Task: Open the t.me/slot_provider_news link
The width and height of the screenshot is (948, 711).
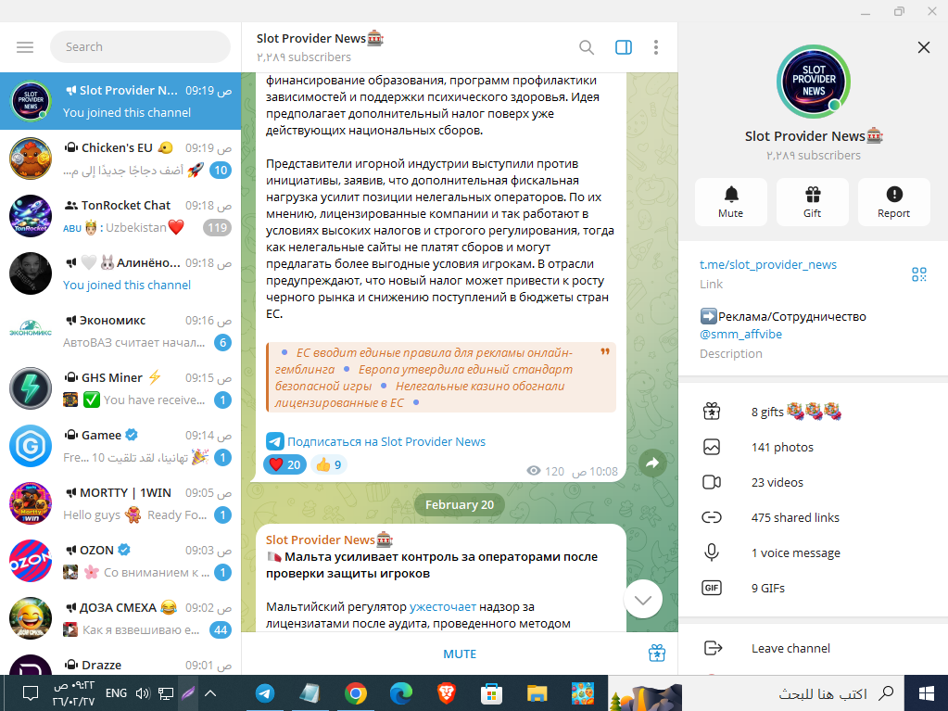Action: [x=768, y=264]
